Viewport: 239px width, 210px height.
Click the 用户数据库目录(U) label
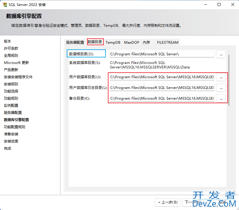tap(85, 77)
